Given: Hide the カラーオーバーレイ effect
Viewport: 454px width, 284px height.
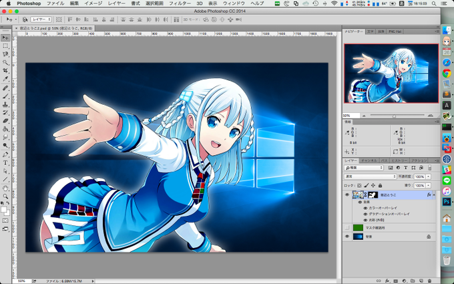Looking at the screenshot, I should point(365,208).
